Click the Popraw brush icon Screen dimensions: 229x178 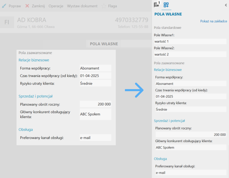4,6
